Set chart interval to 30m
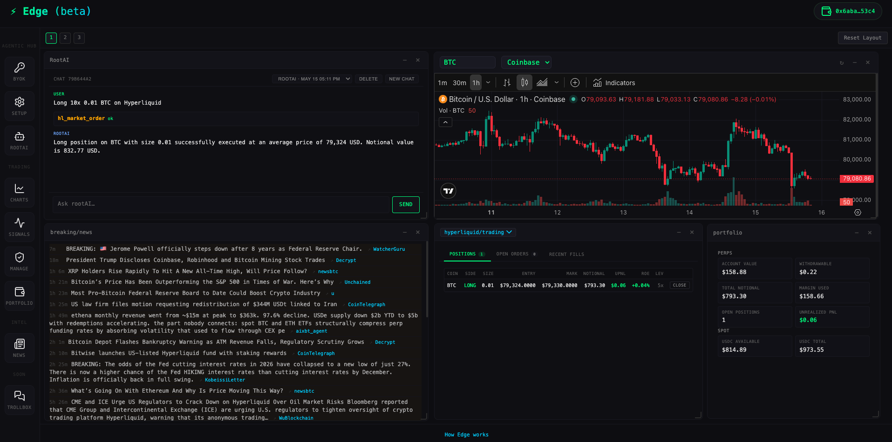This screenshot has height=442, width=892. coord(459,83)
